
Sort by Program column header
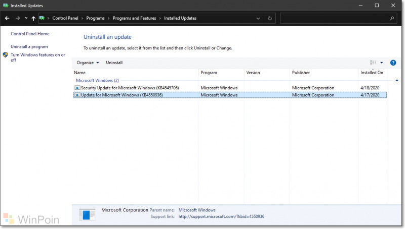coord(221,73)
